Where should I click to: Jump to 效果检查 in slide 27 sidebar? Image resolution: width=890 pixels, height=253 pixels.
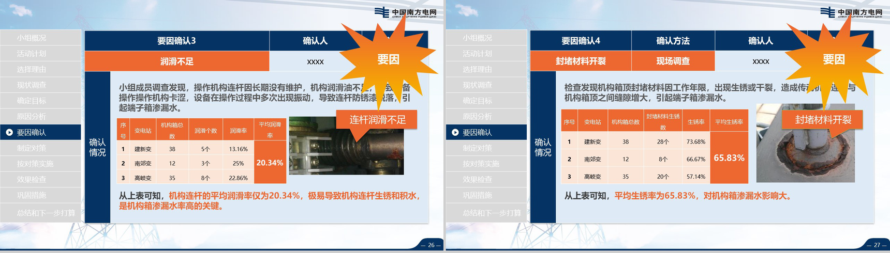477,180
